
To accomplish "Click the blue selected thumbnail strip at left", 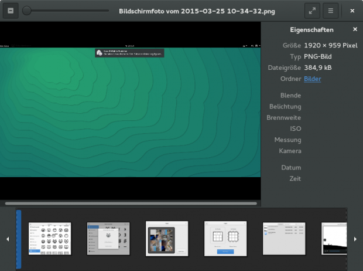I will pyautogui.click(x=19, y=239).
